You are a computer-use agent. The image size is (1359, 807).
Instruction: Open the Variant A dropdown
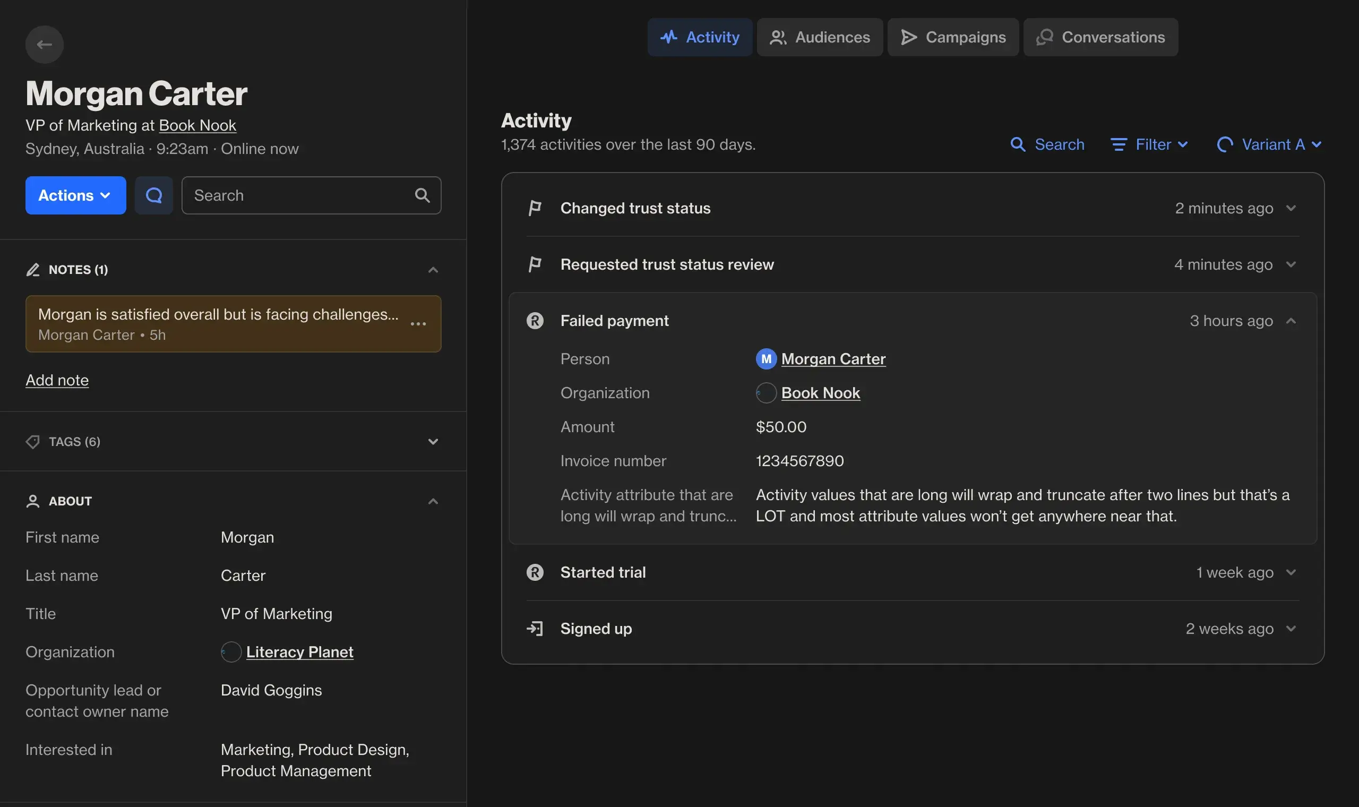1269,144
